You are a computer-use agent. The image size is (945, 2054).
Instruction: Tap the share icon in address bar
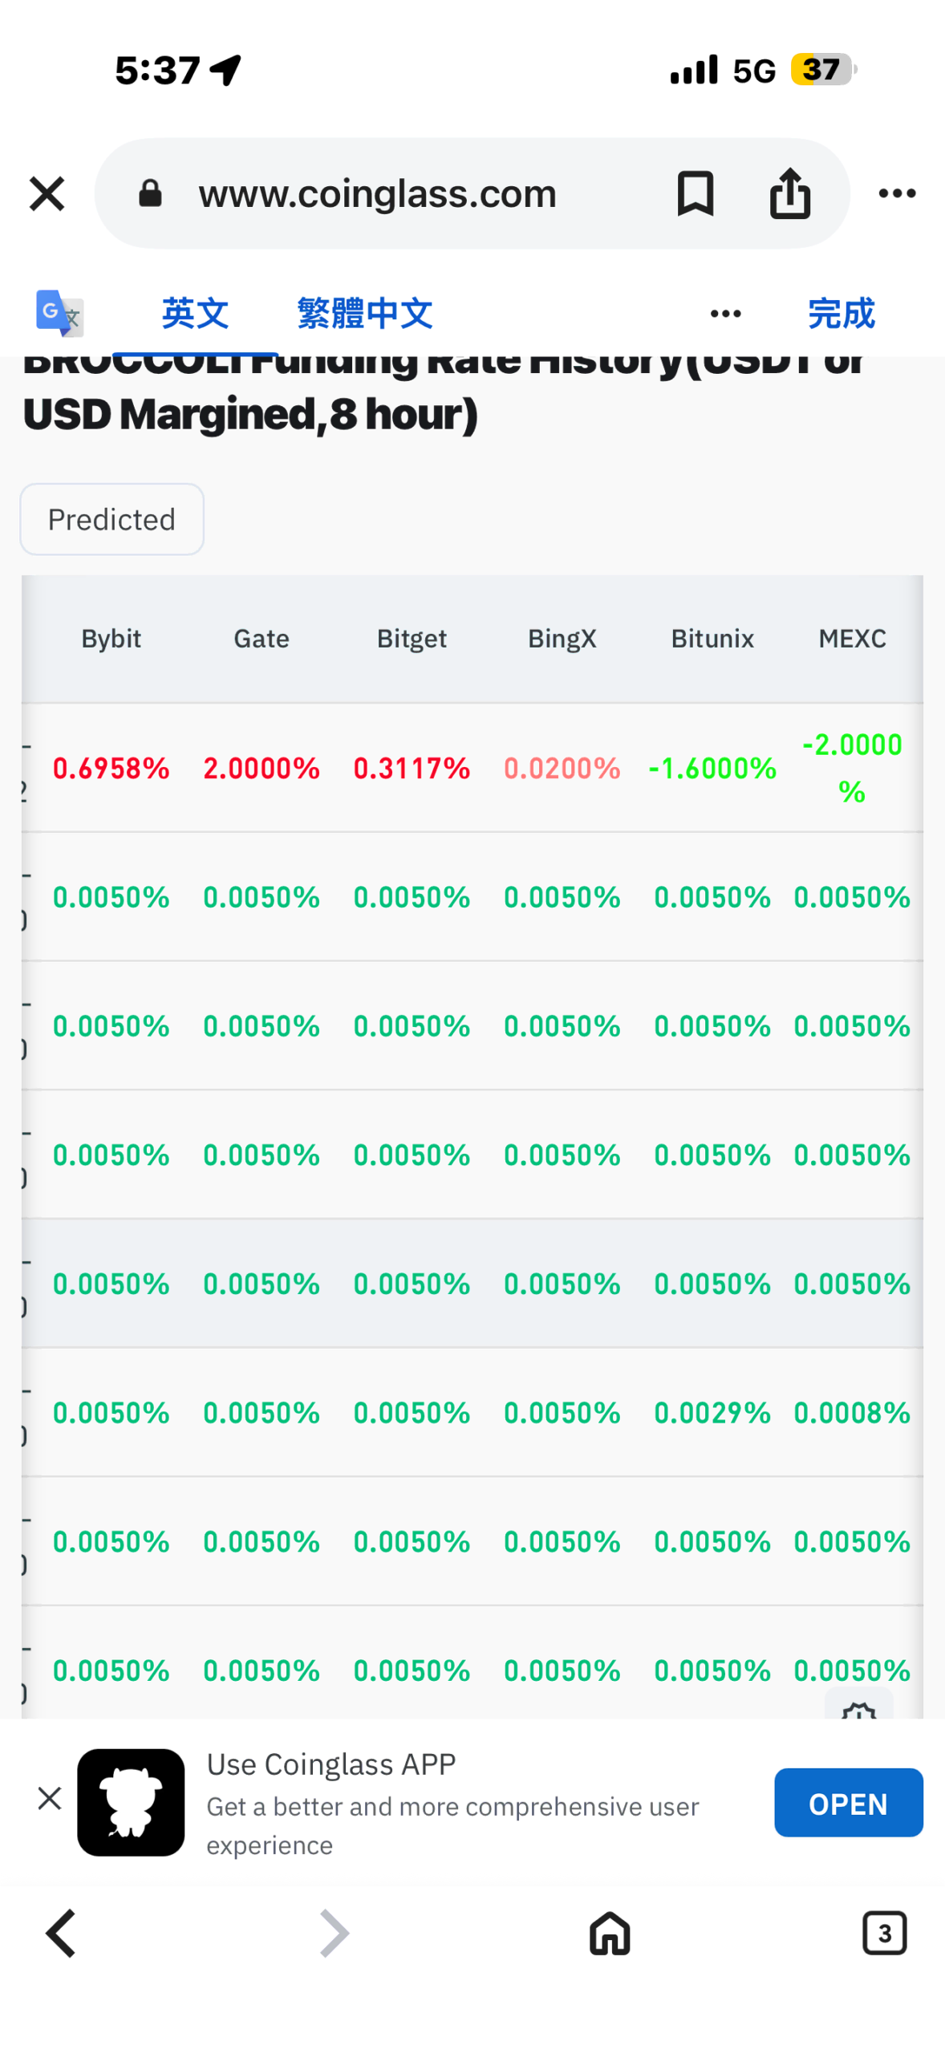pyautogui.click(x=789, y=193)
